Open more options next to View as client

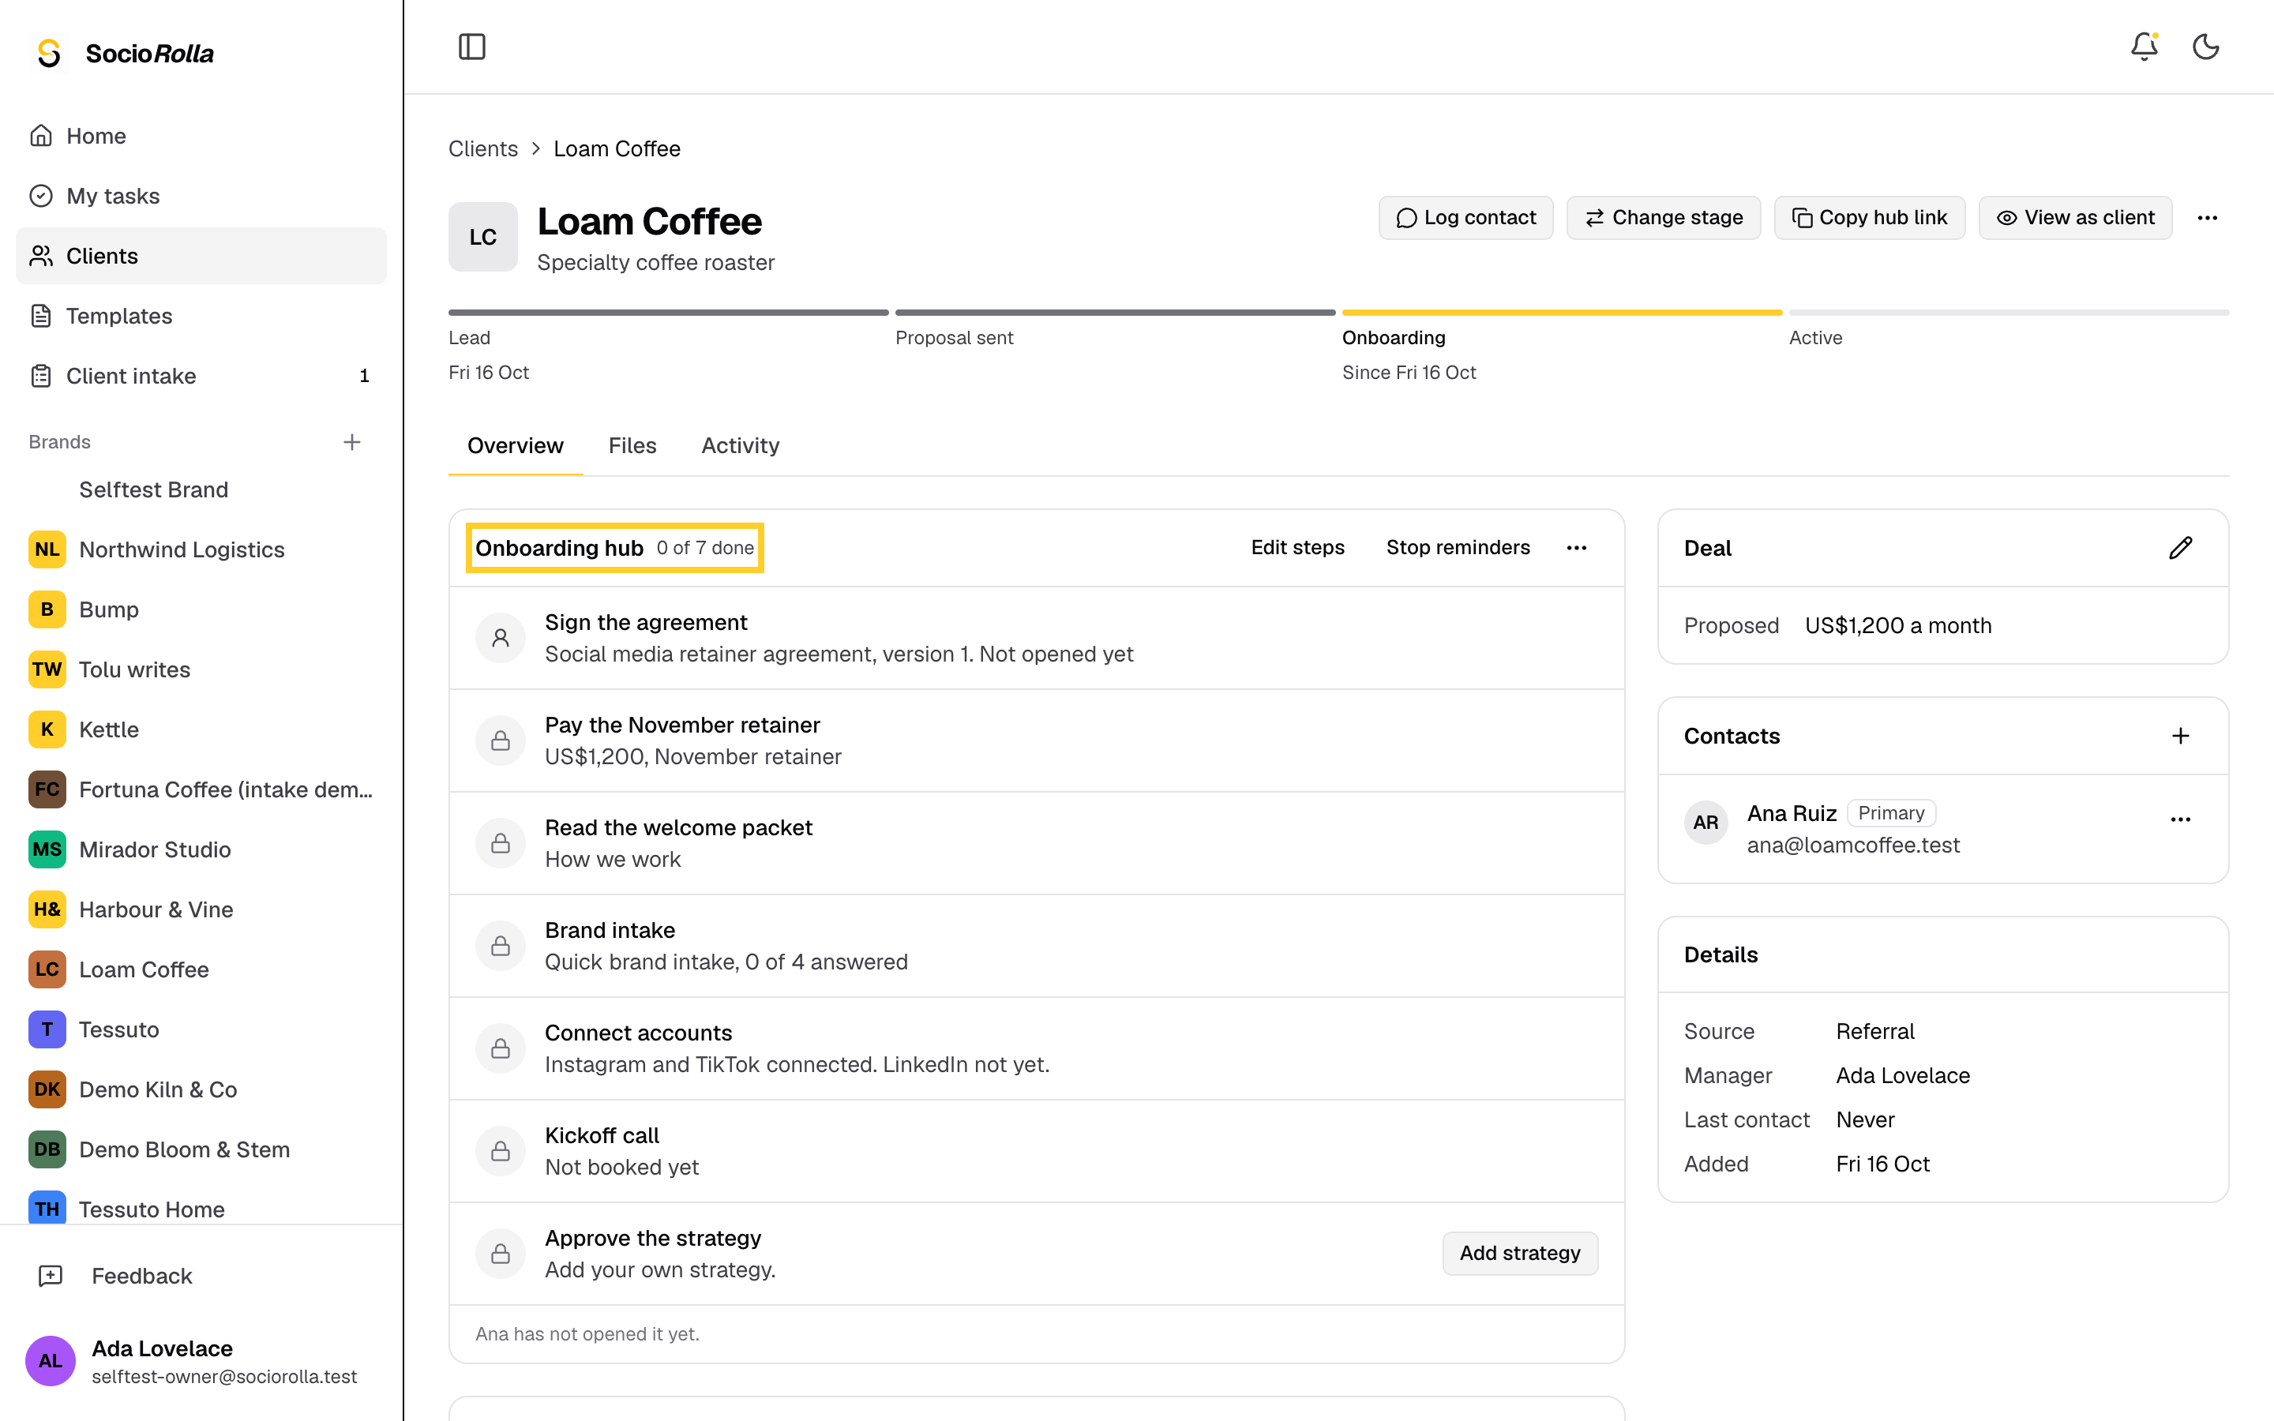[x=2208, y=218]
